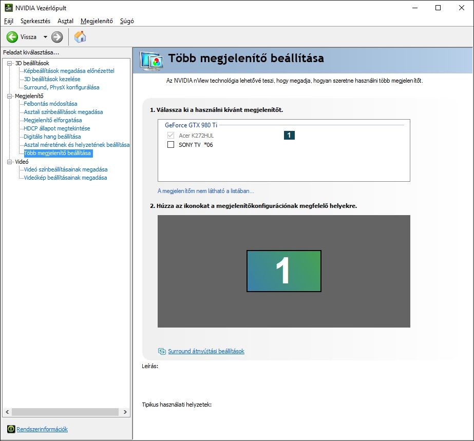Click the green Vissza back arrow icon
Viewport: 474px width, 441px height.
click(x=12, y=37)
